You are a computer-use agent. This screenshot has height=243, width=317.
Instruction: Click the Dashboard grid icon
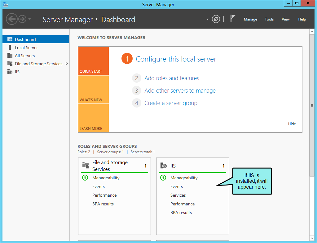[x=10, y=39]
